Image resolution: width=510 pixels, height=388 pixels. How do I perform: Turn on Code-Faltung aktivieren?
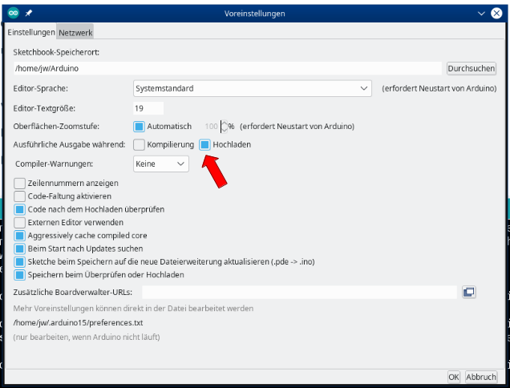(20, 196)
